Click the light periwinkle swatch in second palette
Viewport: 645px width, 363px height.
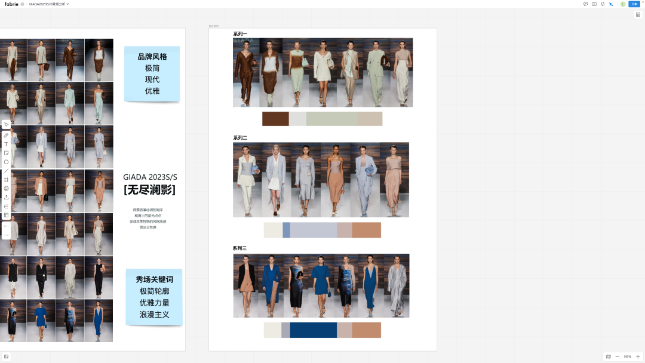coord(313,230)
